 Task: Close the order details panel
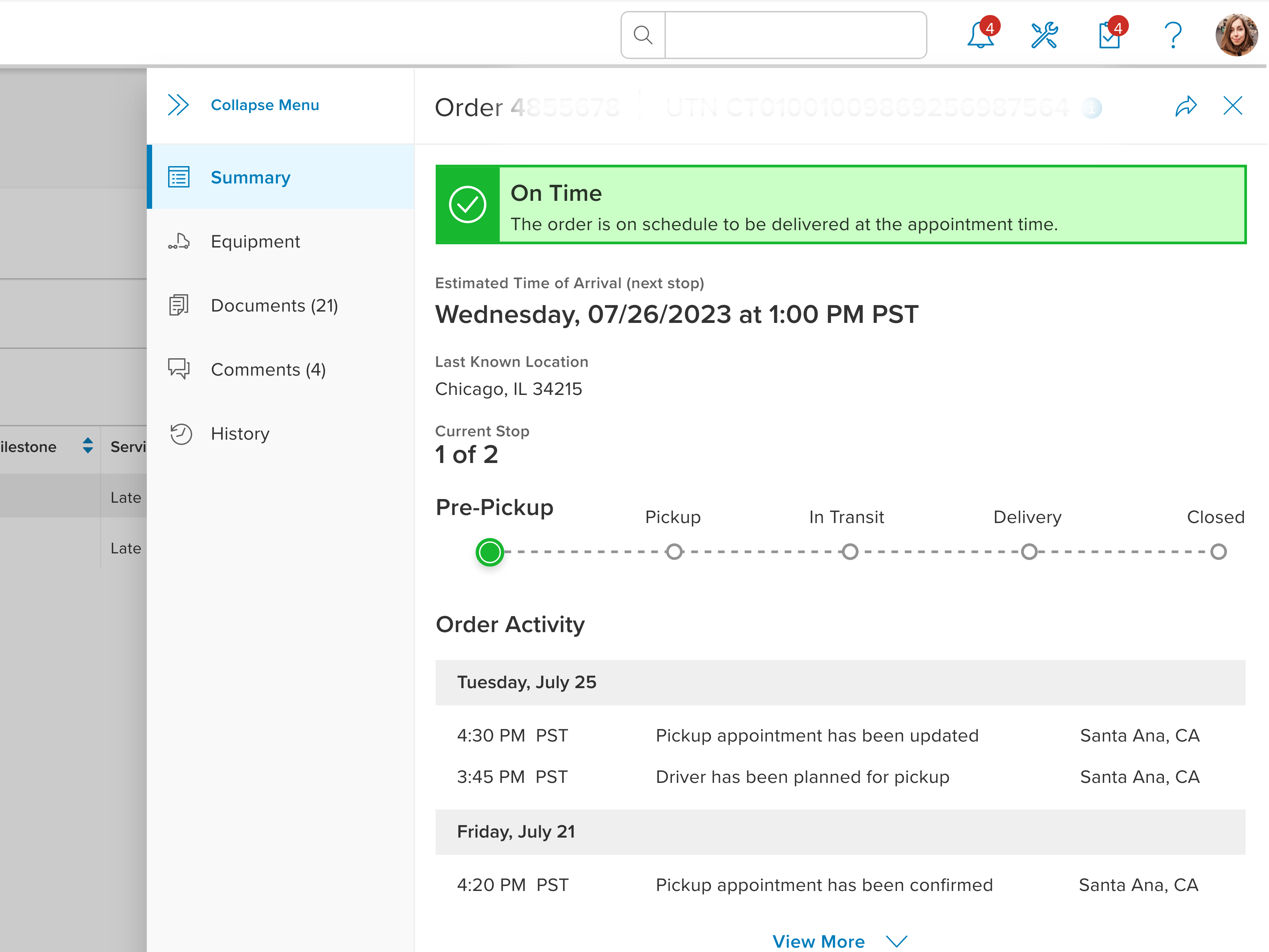tap(1232, 106)
